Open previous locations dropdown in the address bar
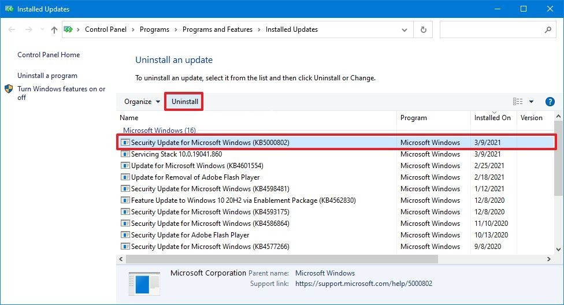This screenshot has width=564, height=305. pos(405,30)
